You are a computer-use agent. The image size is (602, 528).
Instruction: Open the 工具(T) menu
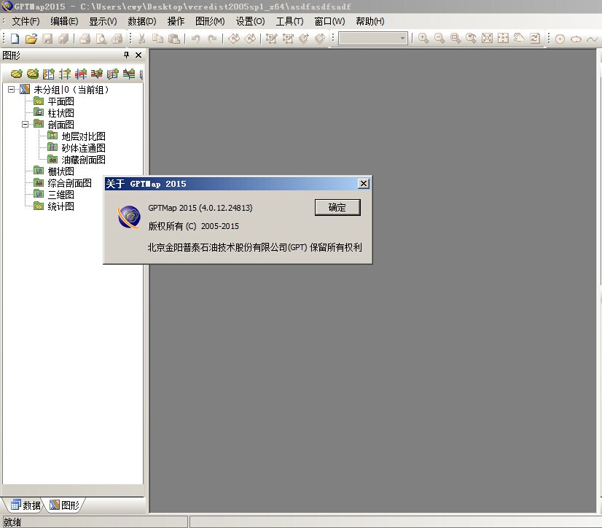(289, 21)
